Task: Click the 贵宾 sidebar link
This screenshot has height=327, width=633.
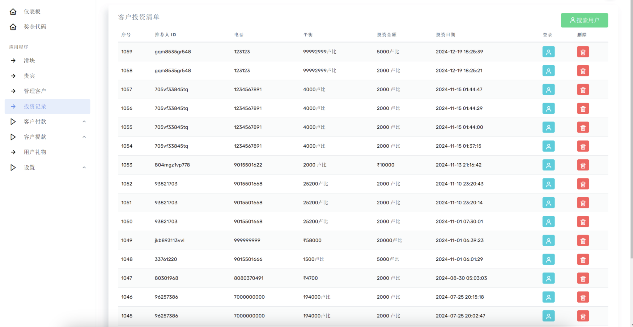Action: pyautogui.click(x=29, y=76)
